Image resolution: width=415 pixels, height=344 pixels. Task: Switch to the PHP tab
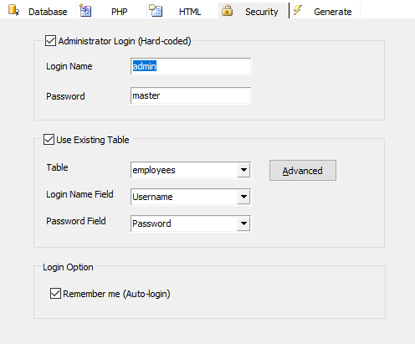tap(119, 12)
